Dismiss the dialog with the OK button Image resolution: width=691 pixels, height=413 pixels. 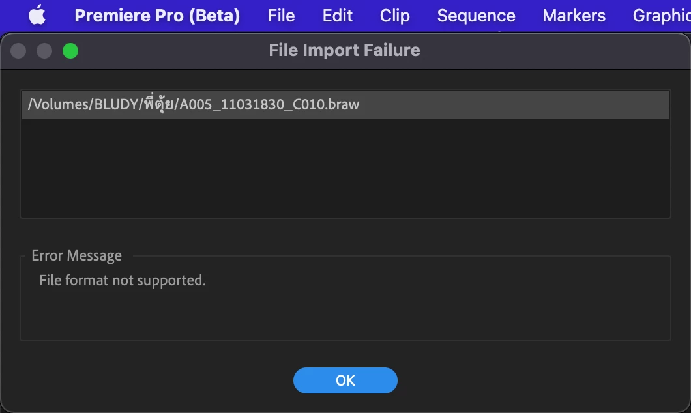[345, 380]
